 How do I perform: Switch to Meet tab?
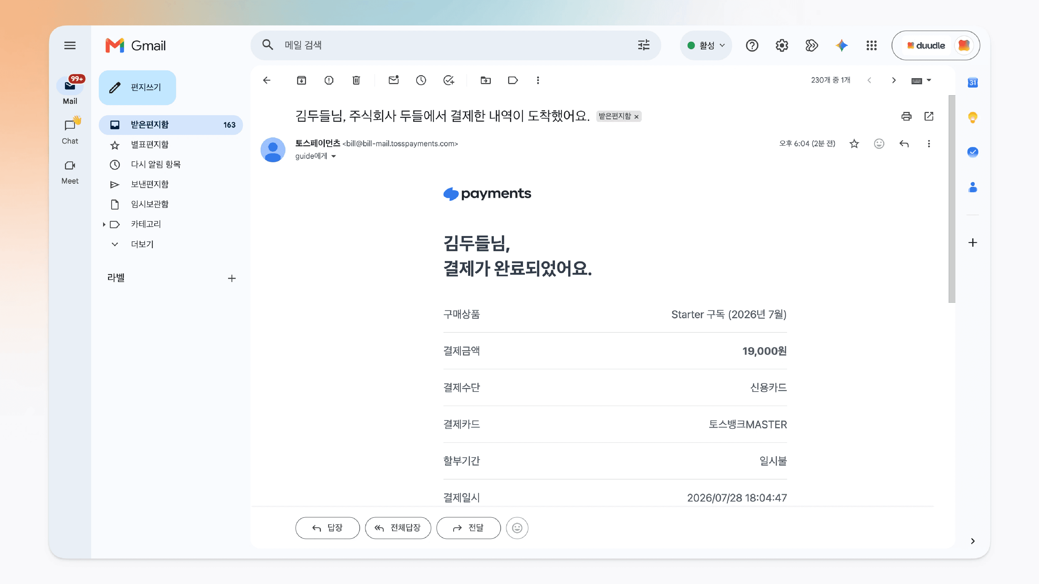click(70, 172)
